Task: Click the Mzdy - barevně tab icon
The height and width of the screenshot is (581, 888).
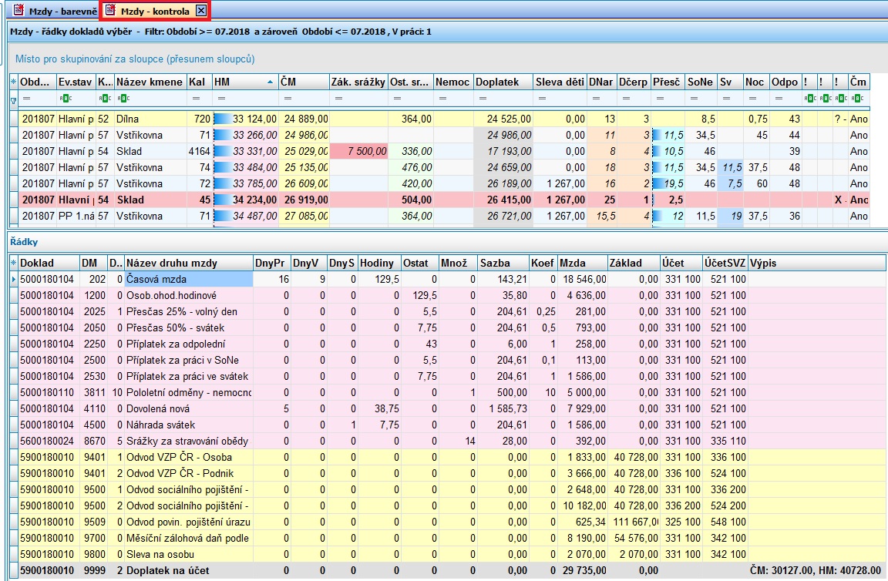Action: 18,10
